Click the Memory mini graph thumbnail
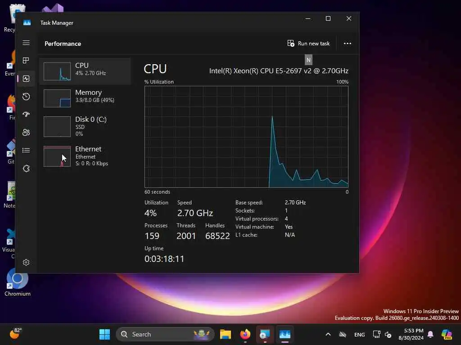 (57, 98)
